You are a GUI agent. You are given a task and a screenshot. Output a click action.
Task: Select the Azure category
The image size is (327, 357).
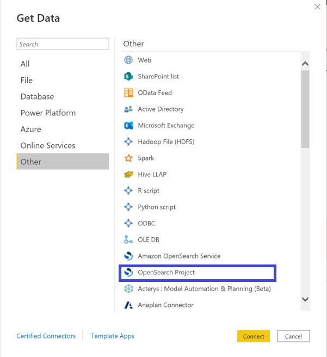(x=30, y=129)
